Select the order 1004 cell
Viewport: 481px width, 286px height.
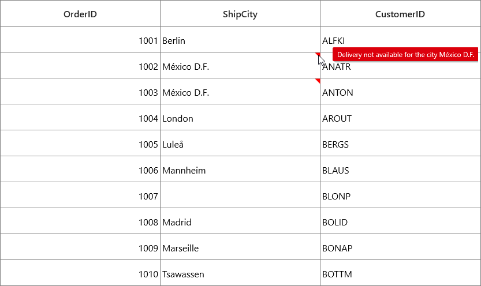click(x=80, y=117)
